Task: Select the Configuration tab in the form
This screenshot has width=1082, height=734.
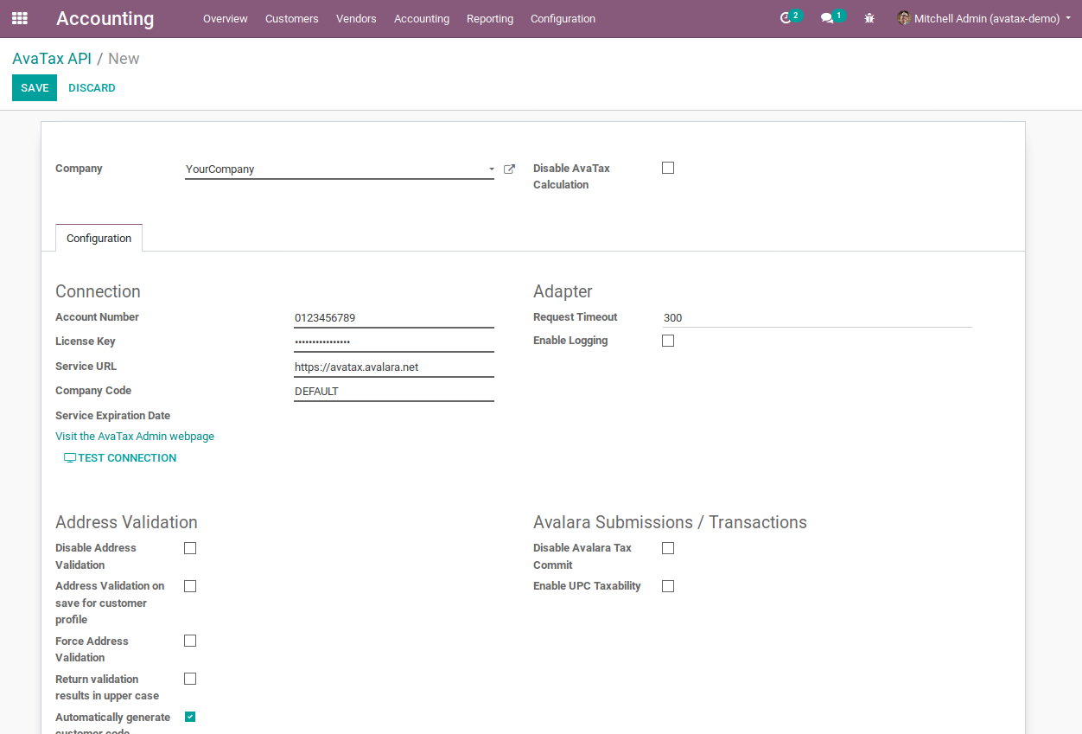Action: (99, 239)
